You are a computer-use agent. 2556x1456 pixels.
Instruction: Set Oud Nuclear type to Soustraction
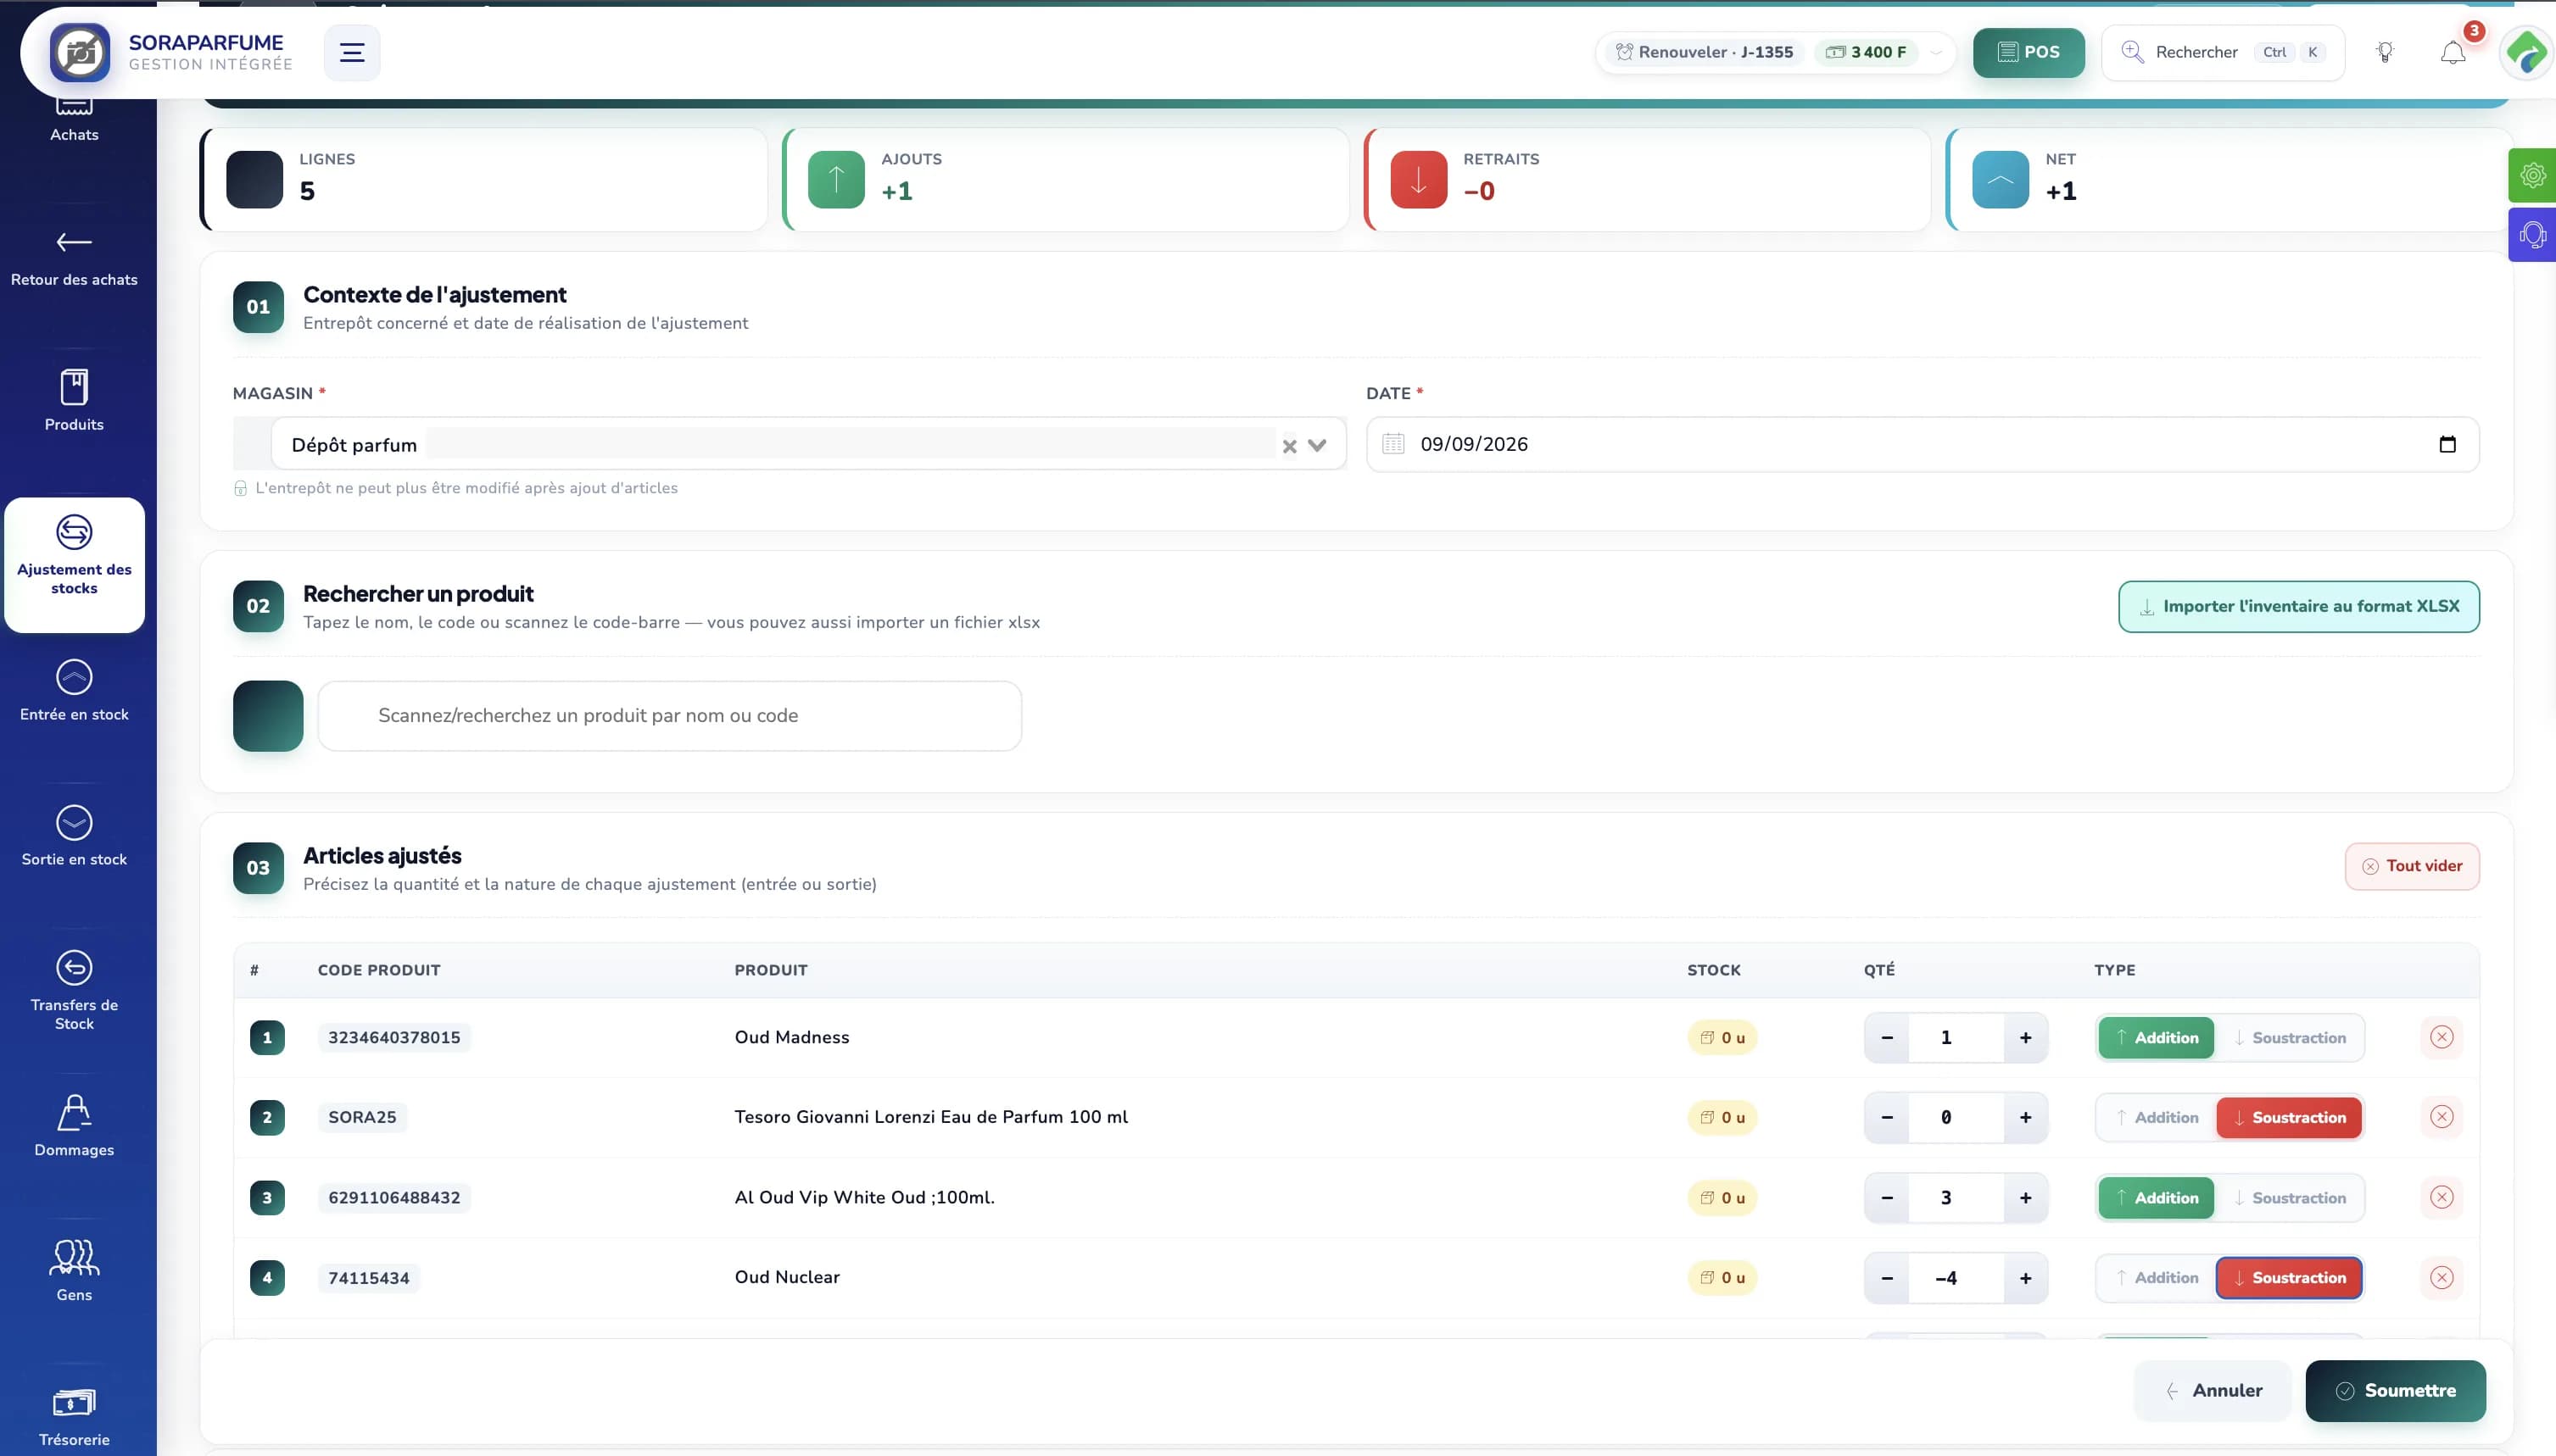click(2289, 1278)
